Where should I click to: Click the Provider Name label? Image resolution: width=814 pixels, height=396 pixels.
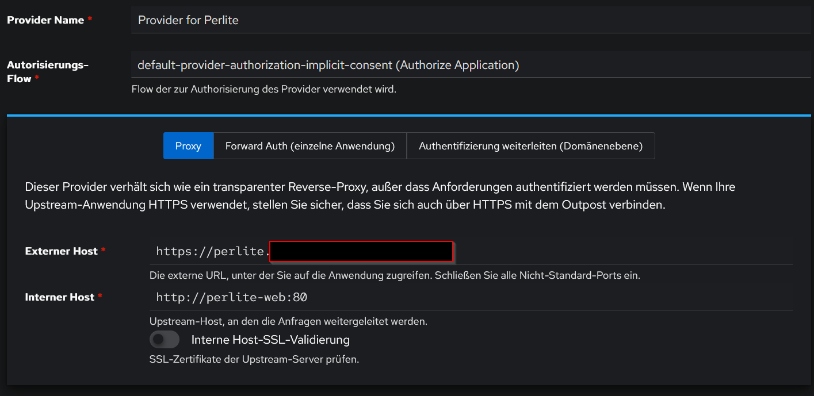point(45,20)
